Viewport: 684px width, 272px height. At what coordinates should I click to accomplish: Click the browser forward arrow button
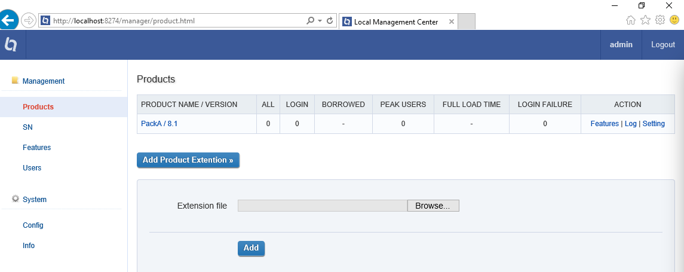(28, 20)
